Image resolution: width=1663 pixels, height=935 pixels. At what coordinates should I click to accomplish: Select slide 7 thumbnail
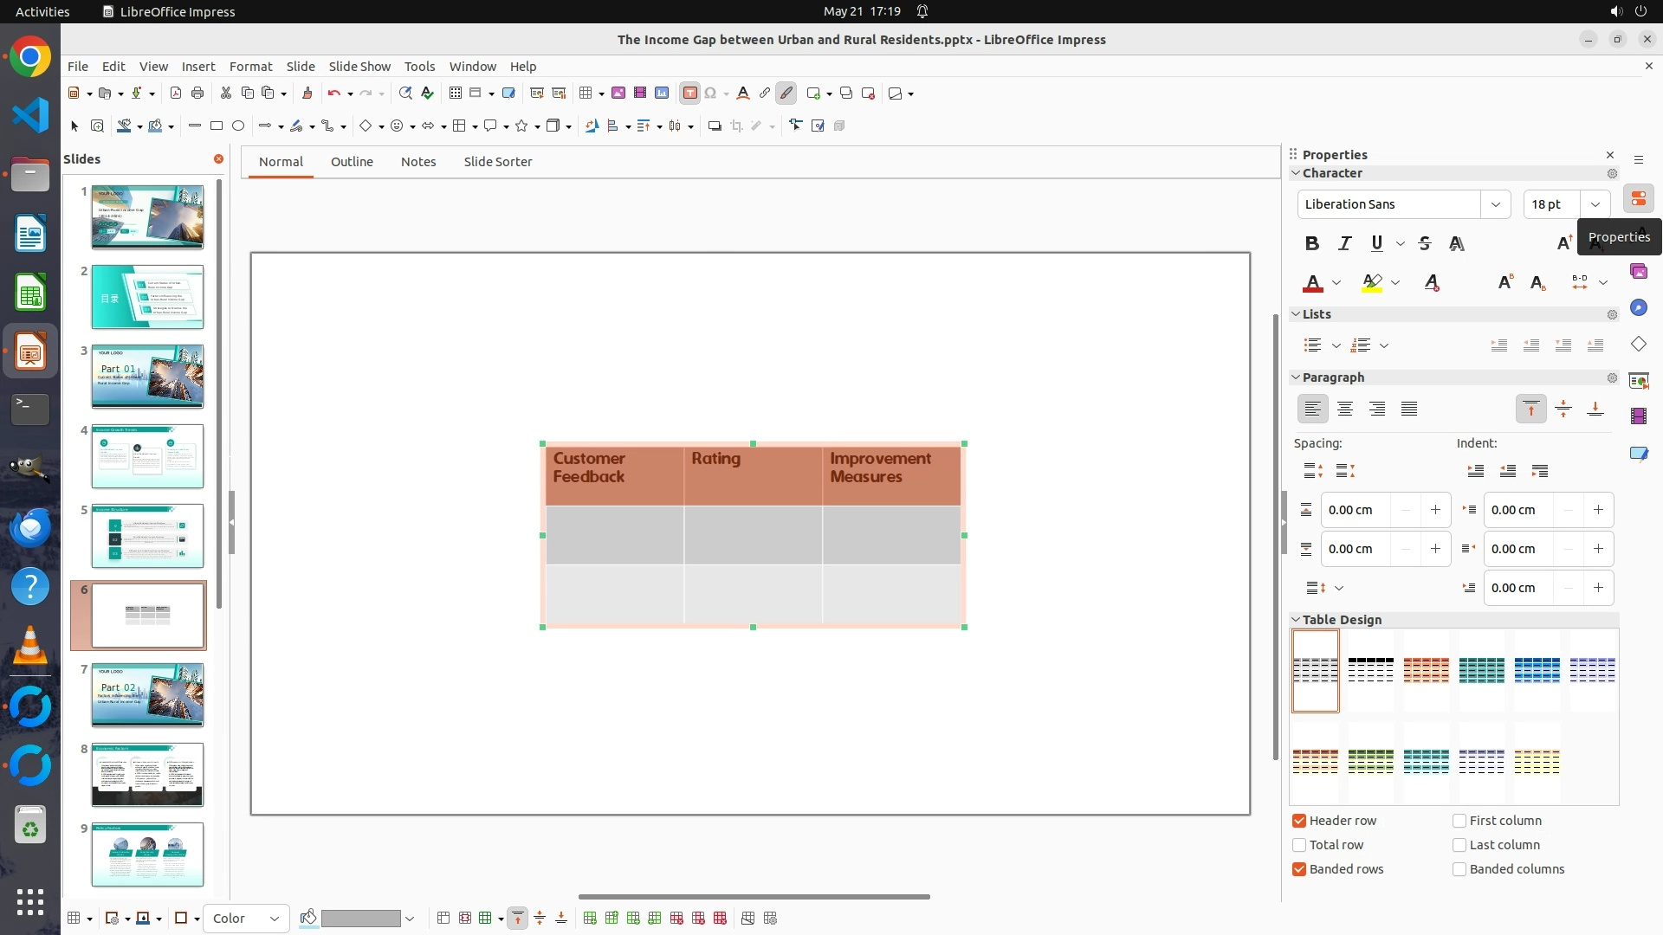(147, 695)
